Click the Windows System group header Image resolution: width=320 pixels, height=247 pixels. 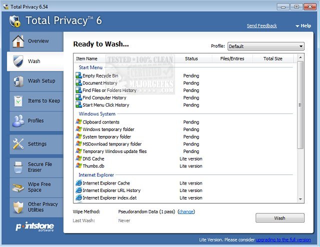(x=97, y=113)
